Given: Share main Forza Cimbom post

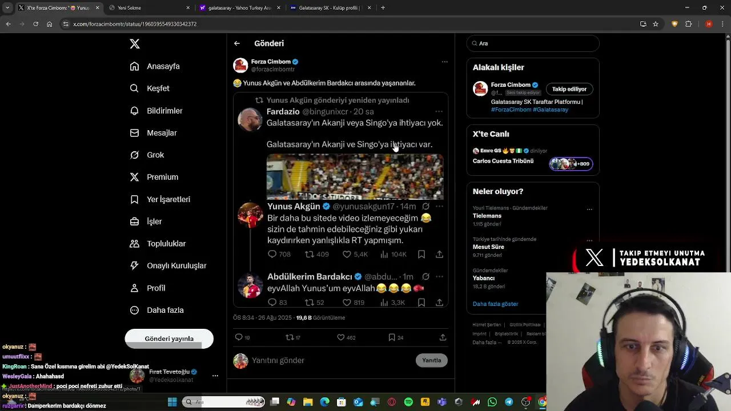Looking at the screenshot, I should [x=443, y=337].
